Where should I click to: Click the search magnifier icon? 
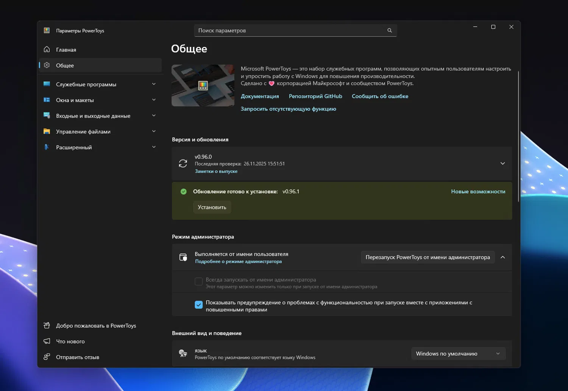click(x=390, y=30)
